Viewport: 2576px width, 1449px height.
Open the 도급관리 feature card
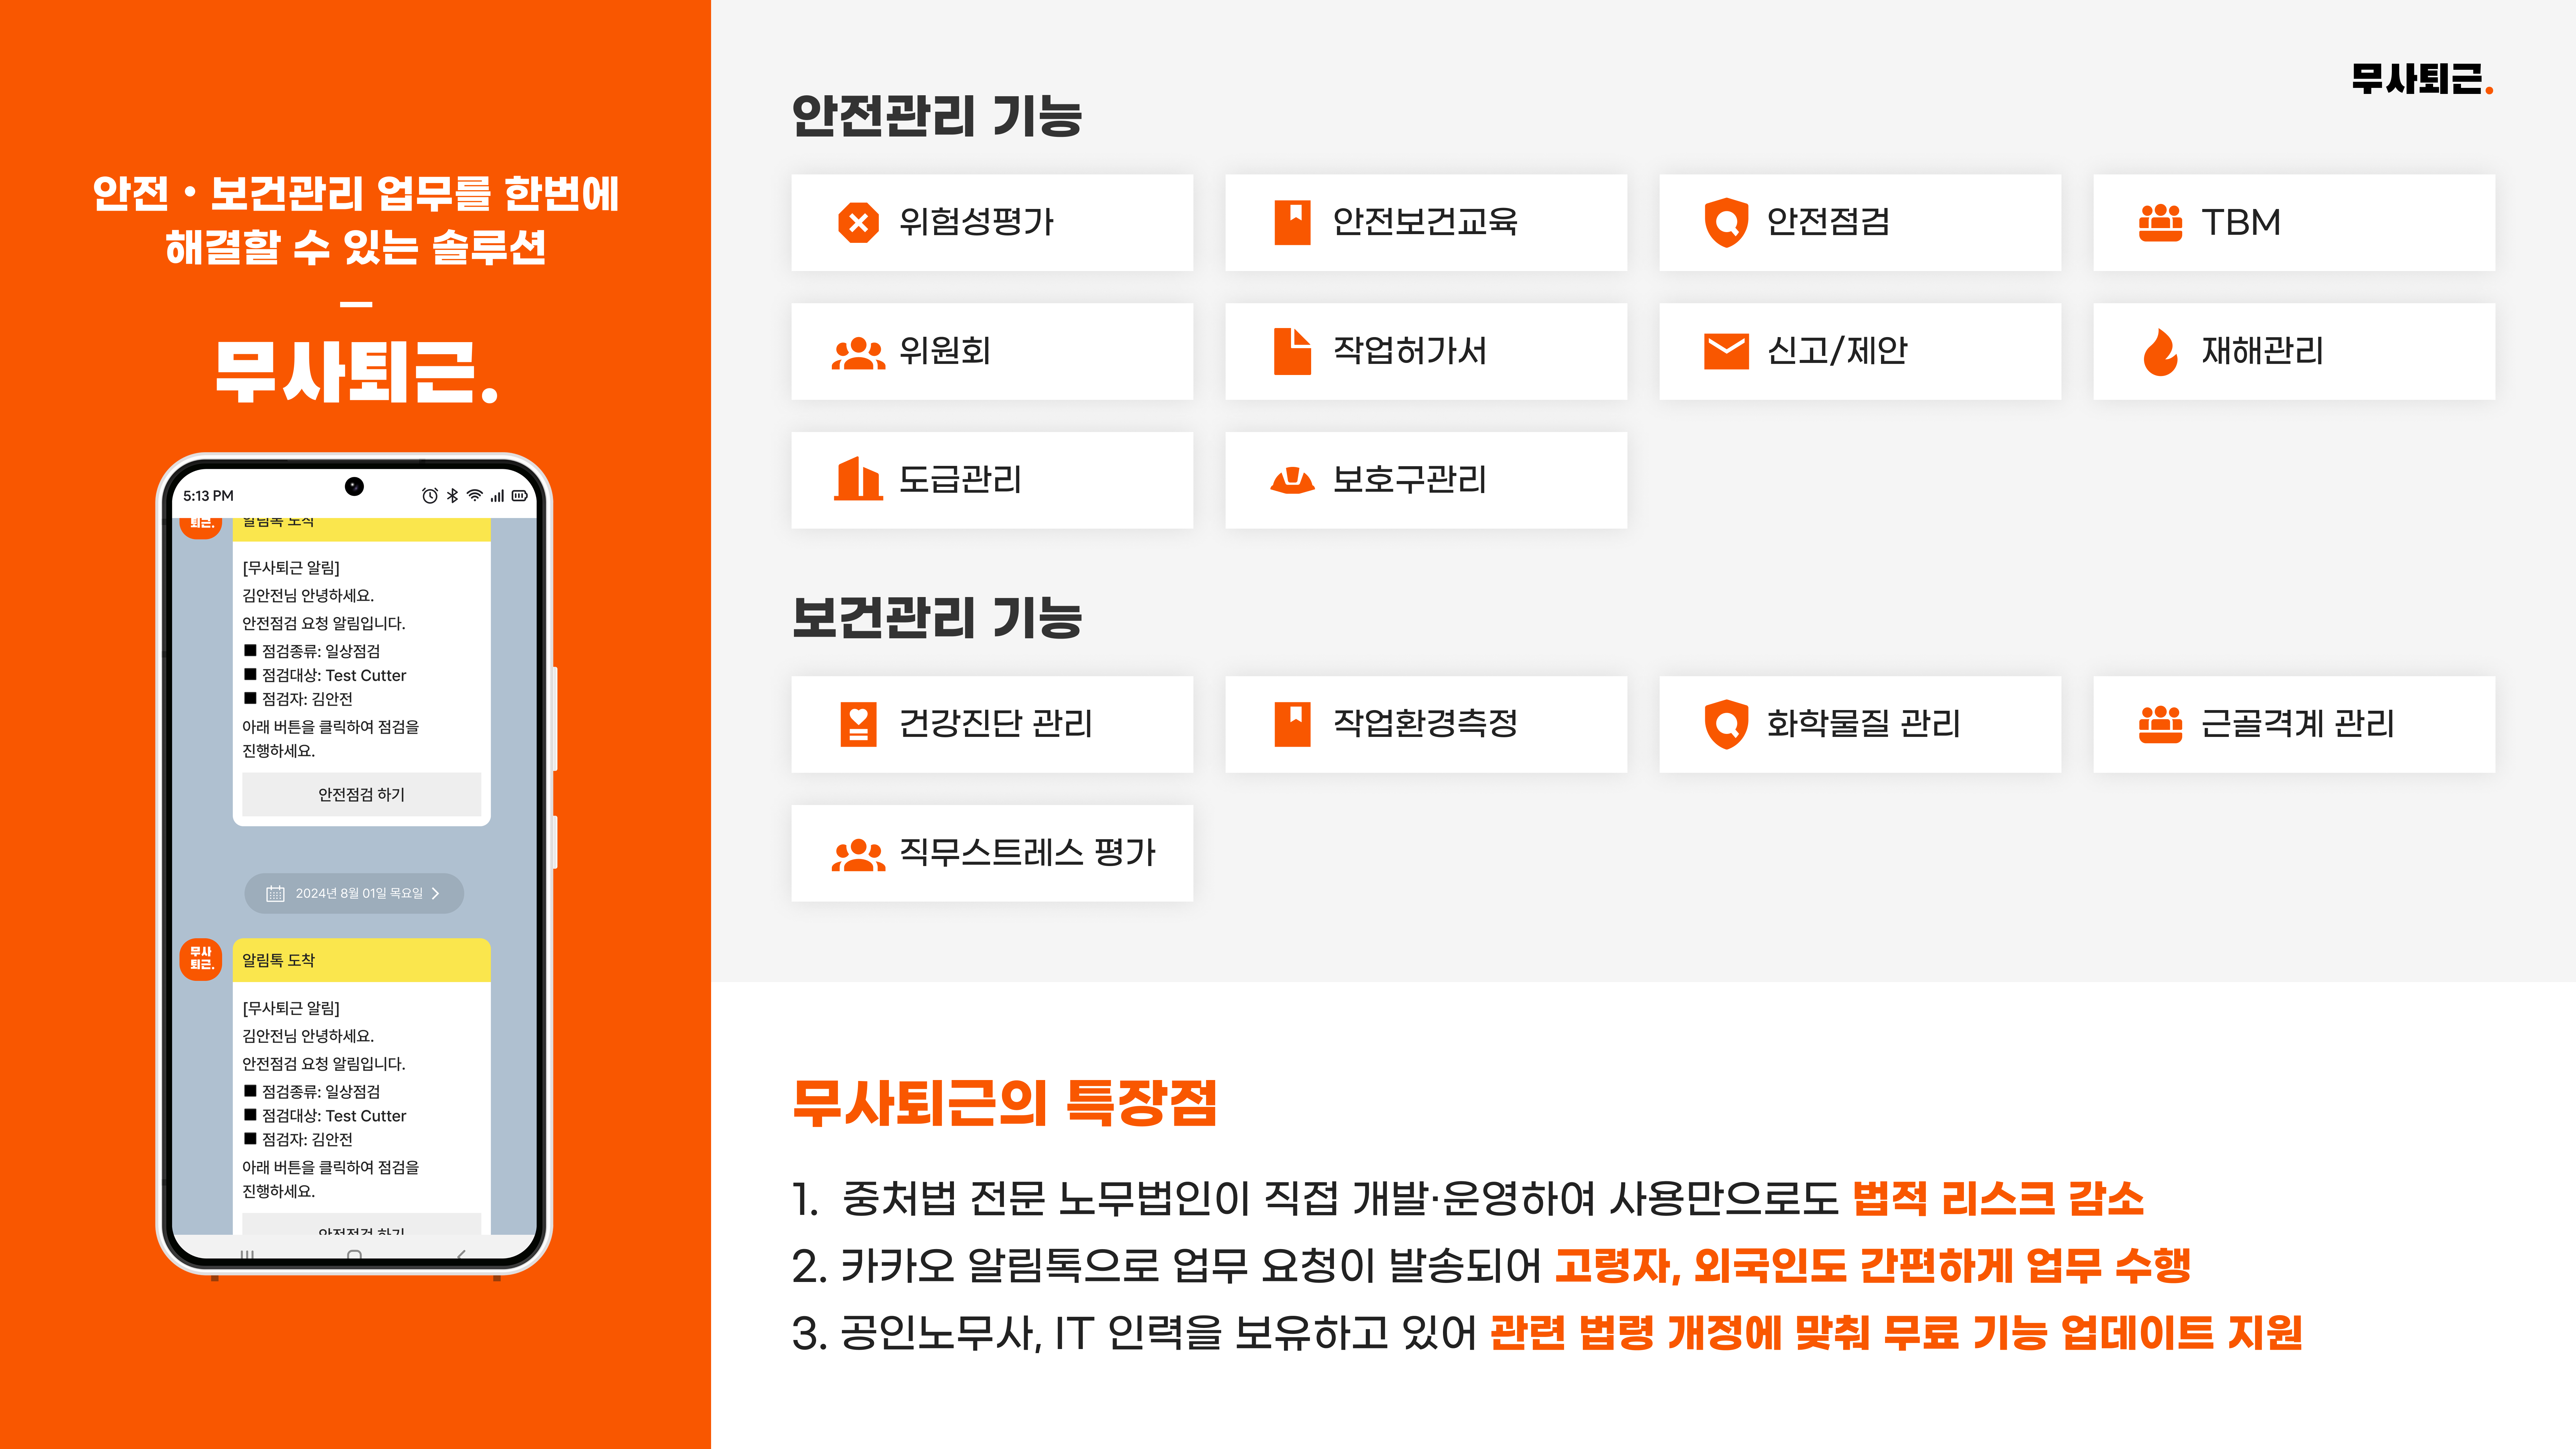pyautogui.click(x=992, y=480)
